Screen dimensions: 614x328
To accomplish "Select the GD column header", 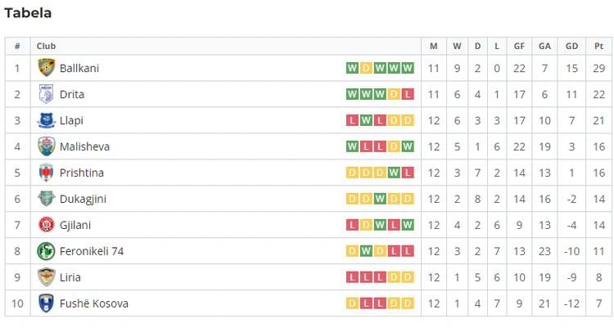I will pyautogui.click(x=571, y=46).
